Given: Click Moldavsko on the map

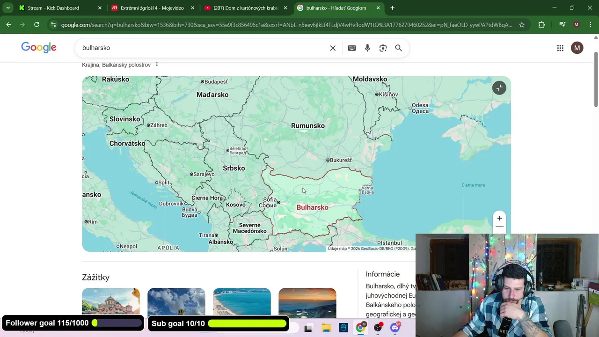Looking at the screenshot, I should click(370, 79).
